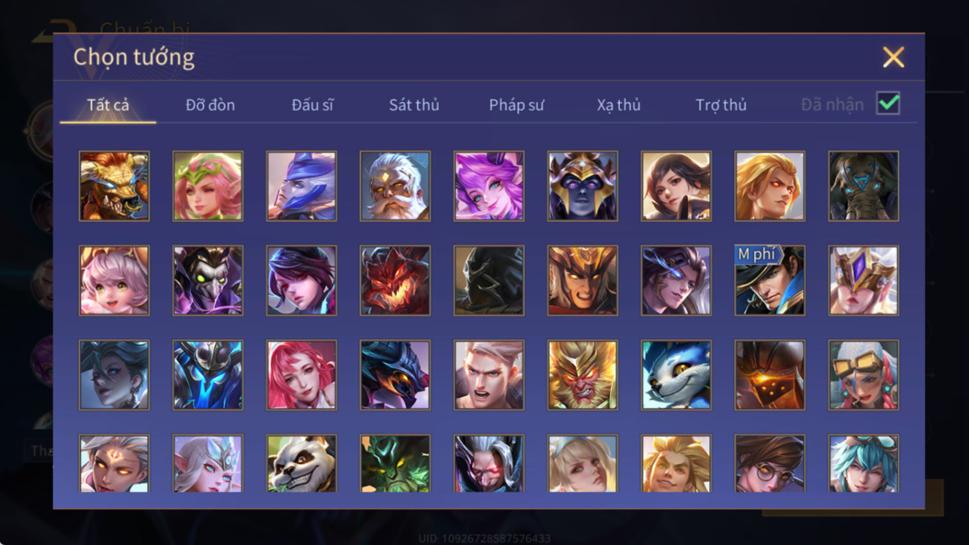Image resolution: width=969 pixels, height=545 pixels.
Task: Show the 'Pháp sư' hero category
Action: (517, 105)
